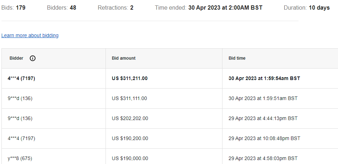Select the winning bidder 4***4 (7197) in bold
The height and width of the screenshot is (164, 338).
22,78
